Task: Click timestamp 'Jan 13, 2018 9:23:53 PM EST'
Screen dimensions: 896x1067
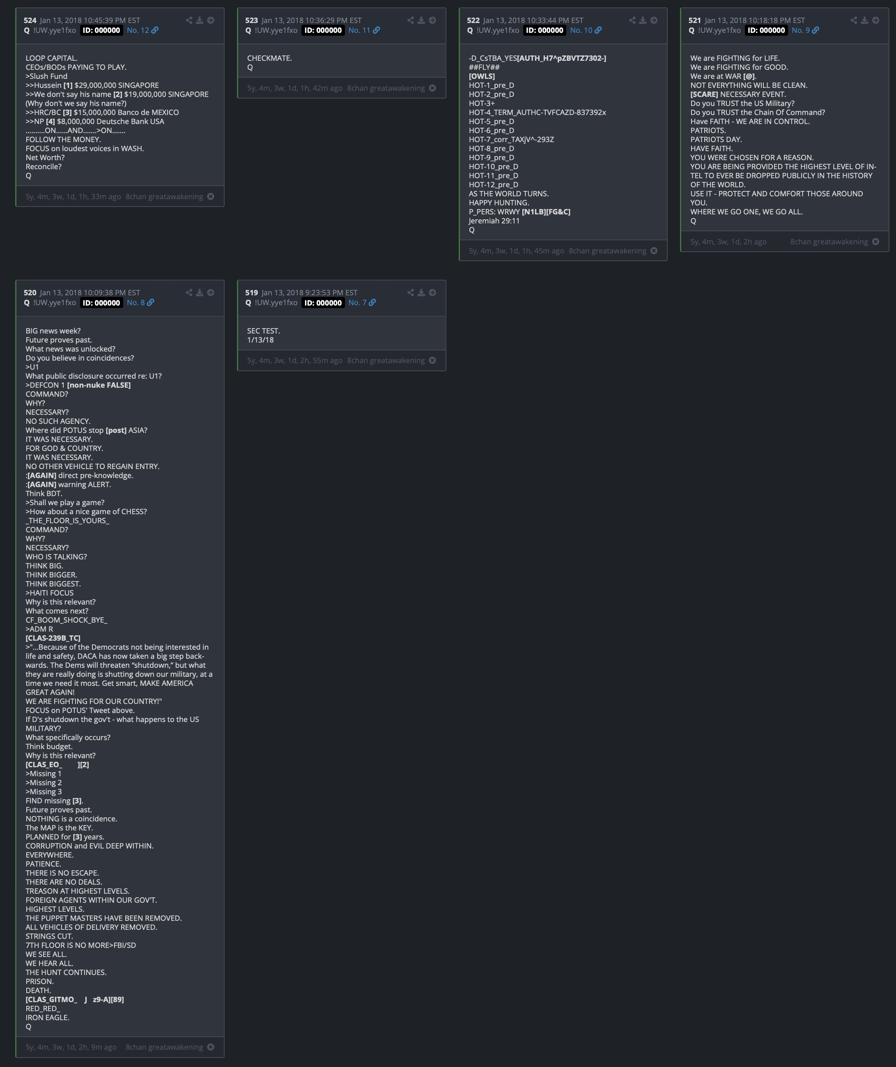Action: coord(309,293)
